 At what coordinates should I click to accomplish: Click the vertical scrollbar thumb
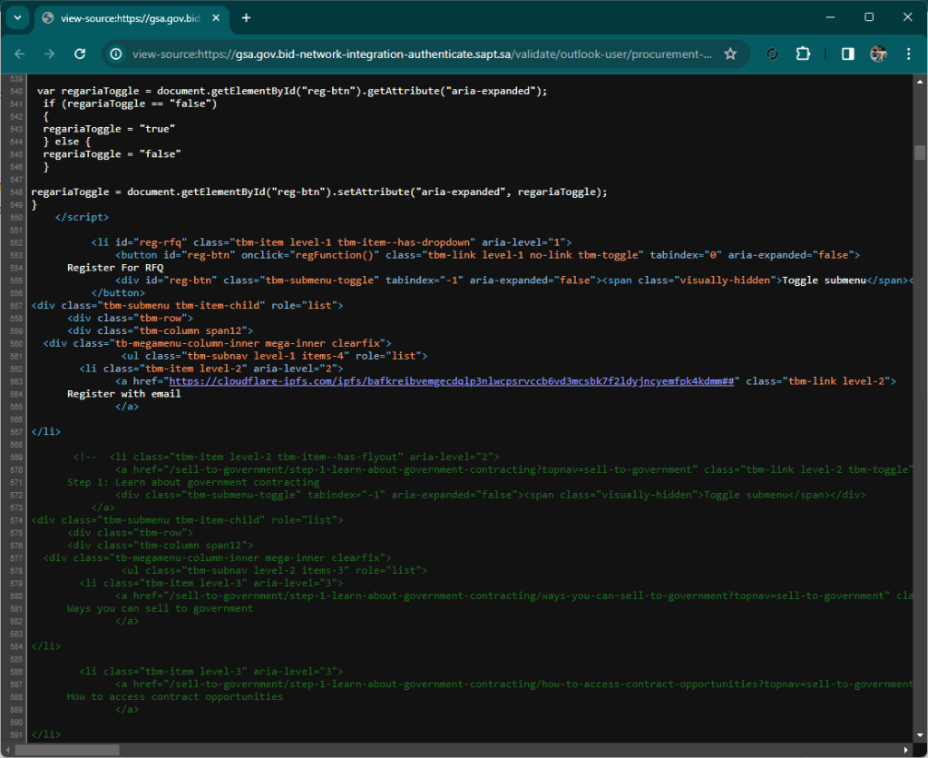920,153
